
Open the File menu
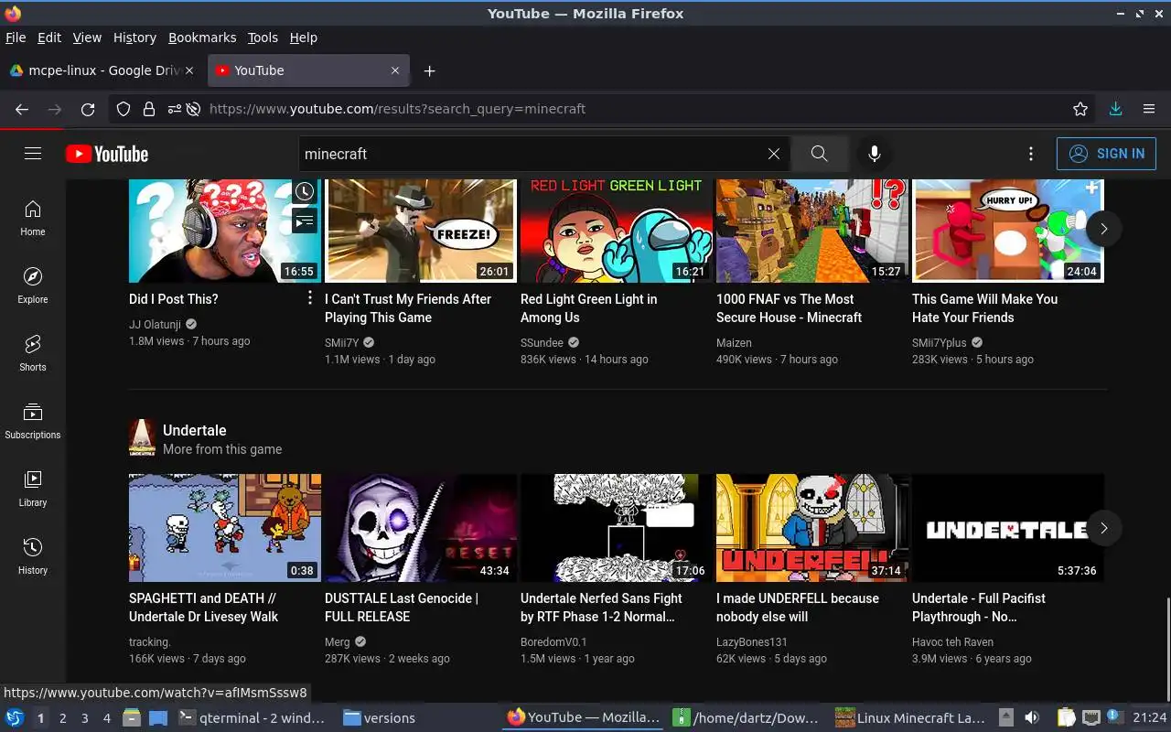pyautogui.click(x=16, y=38)
